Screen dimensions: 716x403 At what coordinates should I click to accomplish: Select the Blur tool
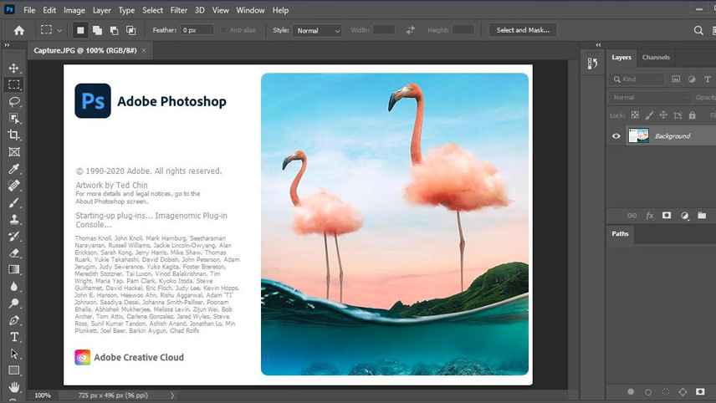click(13, 287)
